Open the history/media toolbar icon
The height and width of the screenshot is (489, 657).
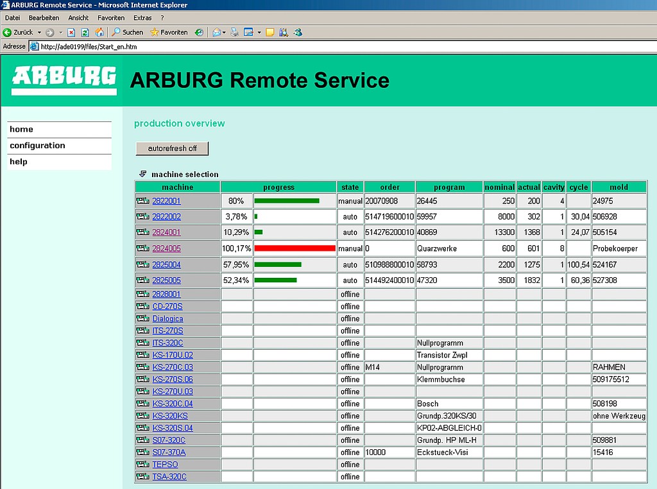tap(199, 32)
